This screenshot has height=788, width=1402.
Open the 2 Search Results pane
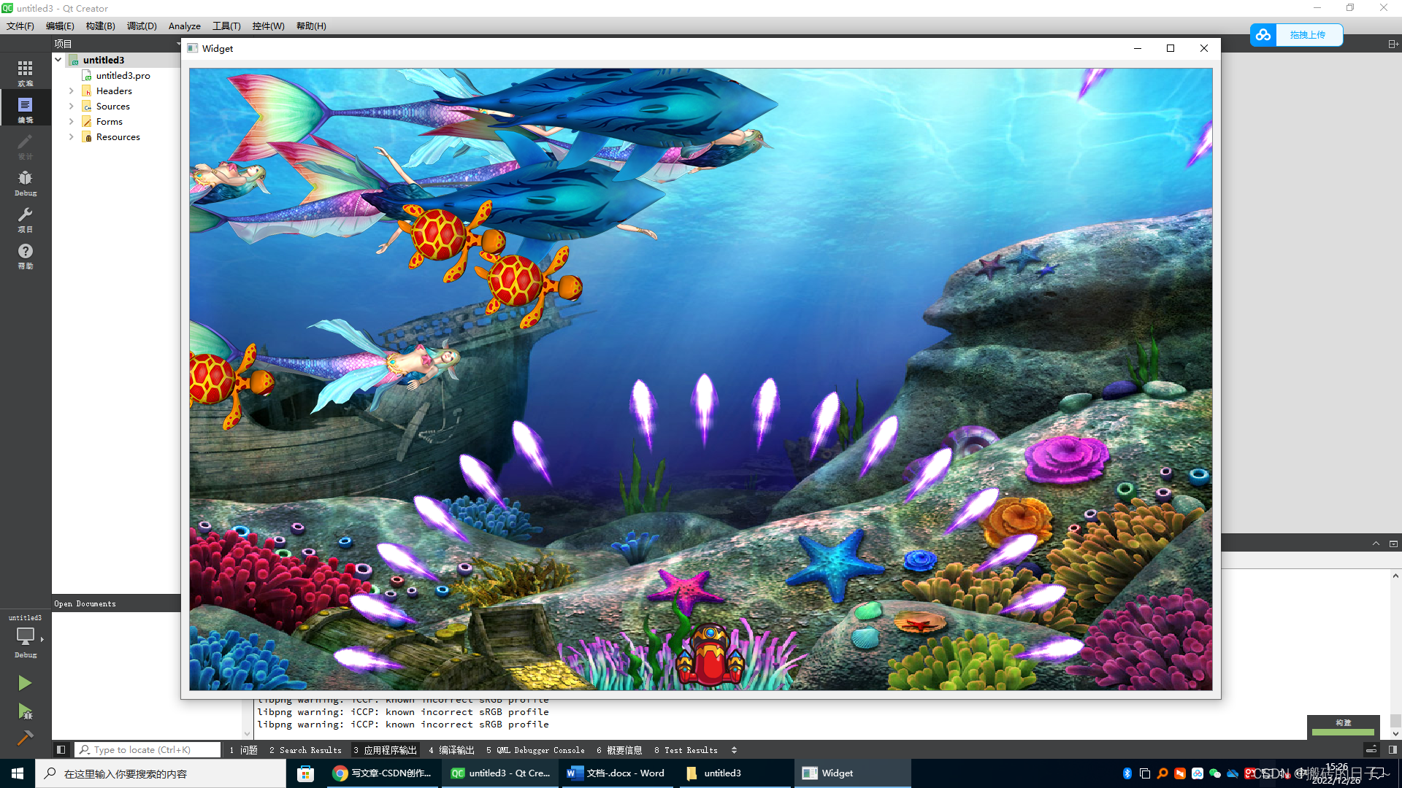pos(305,750)
